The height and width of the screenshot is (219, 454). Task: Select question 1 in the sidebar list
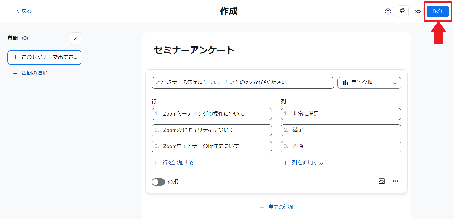coord(44,57)
